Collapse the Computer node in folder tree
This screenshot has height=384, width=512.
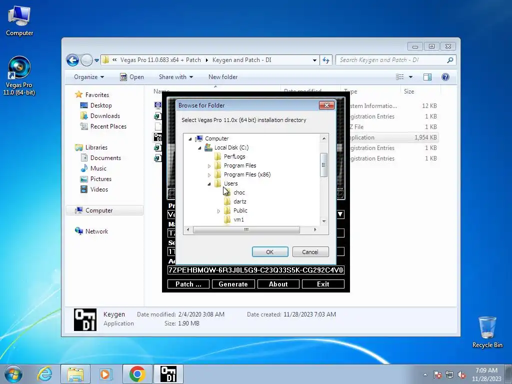point(190,139)
